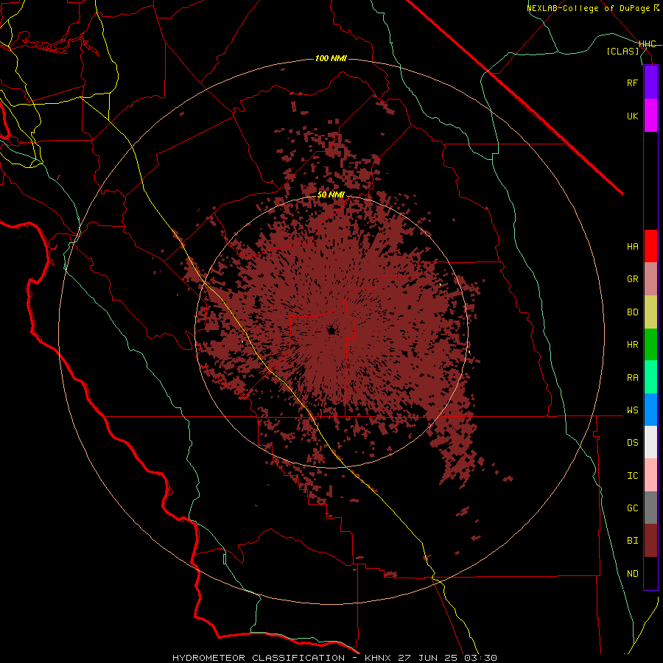Viewport: 663px width, 663px height.
Task: Click the IC light-pink legend swatch
Action: [650, 475]
